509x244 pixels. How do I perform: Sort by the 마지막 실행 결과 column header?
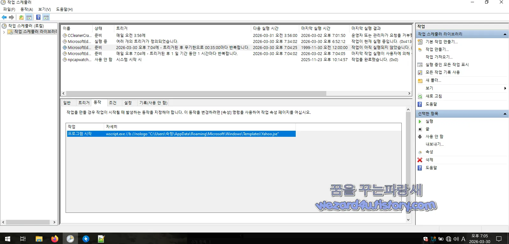tap(380, 28)
